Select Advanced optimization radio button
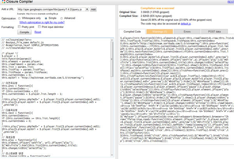The width and height of the screenshot is (234, 159). tap(62, 18)
